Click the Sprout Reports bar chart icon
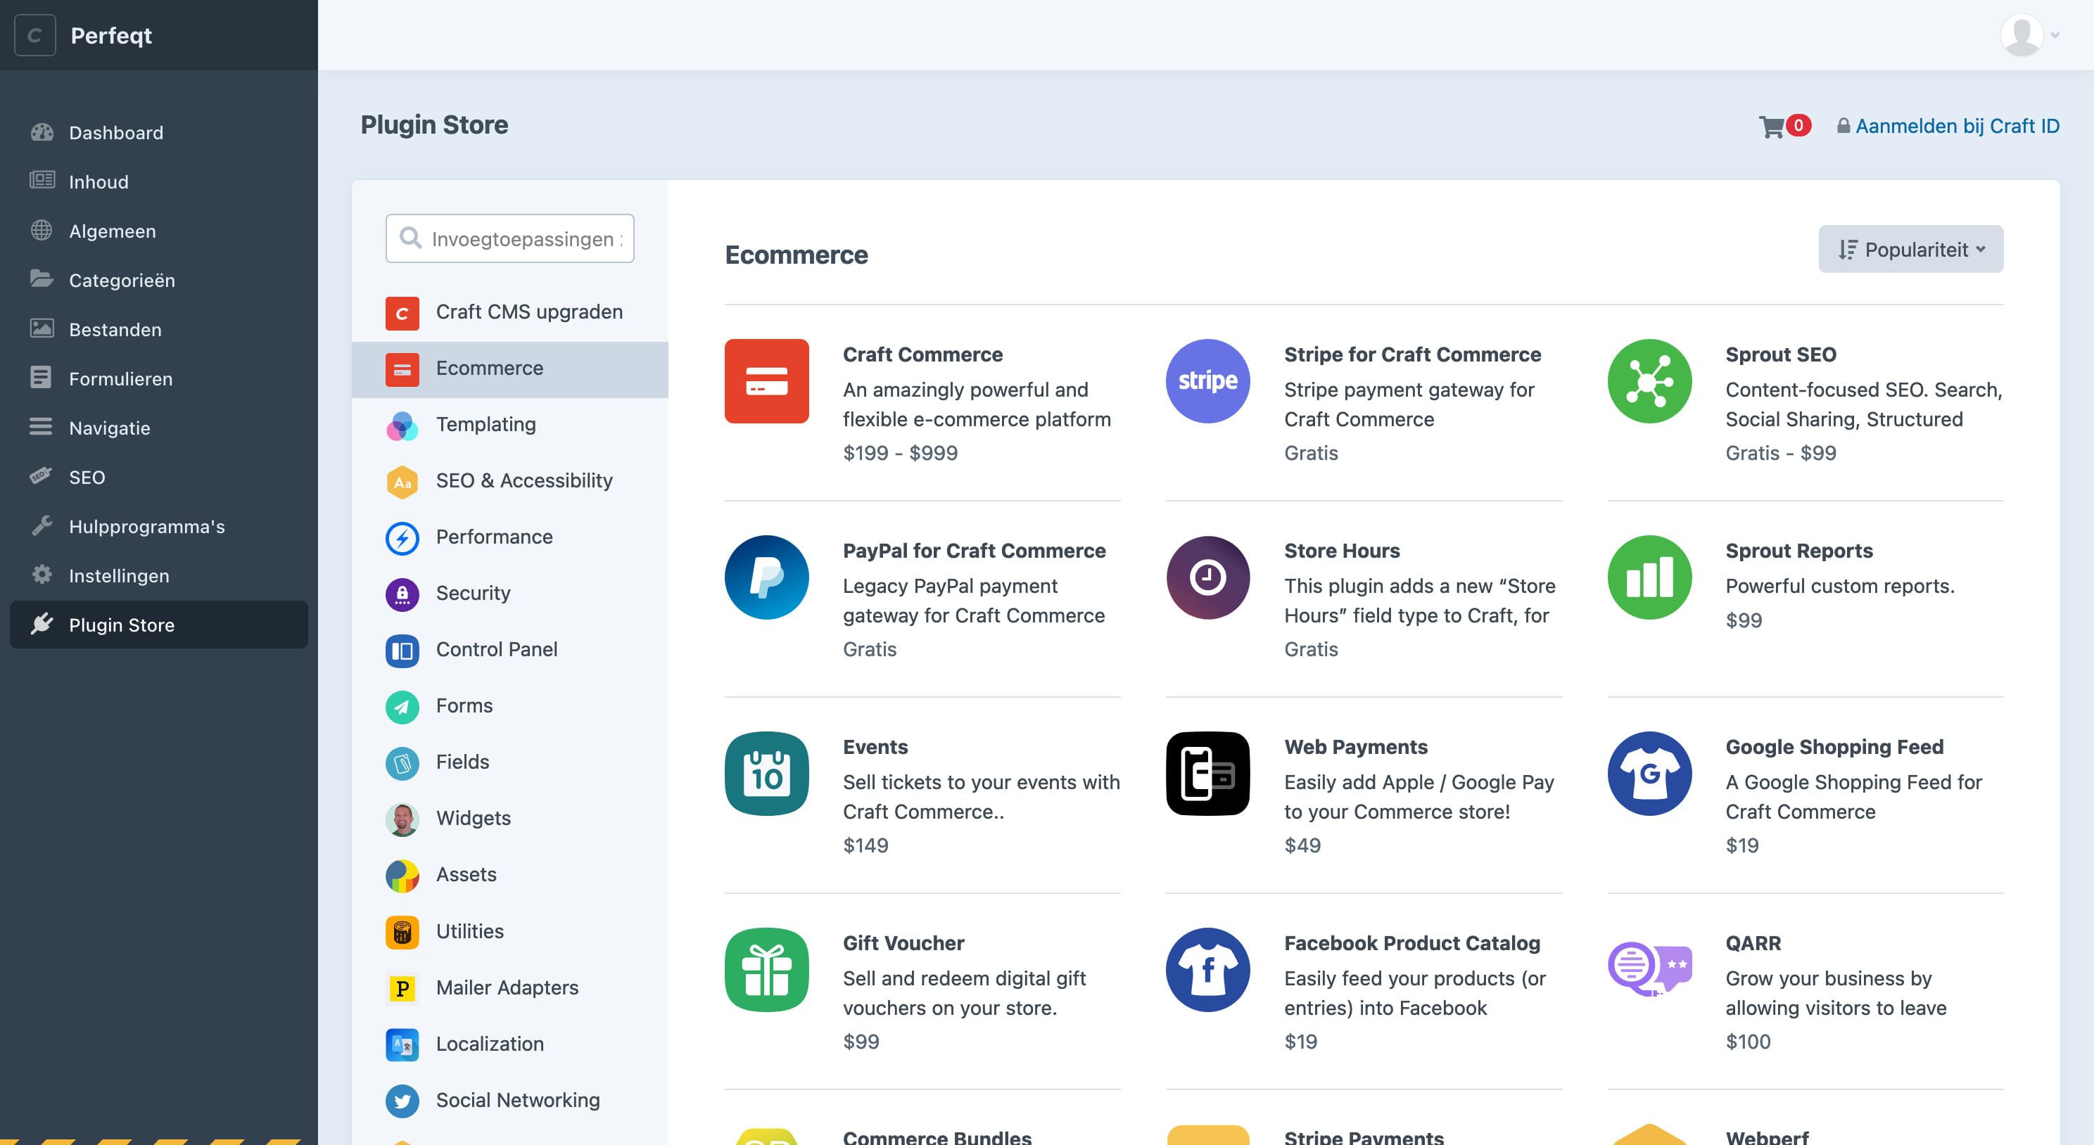 tap(1649, 577)
